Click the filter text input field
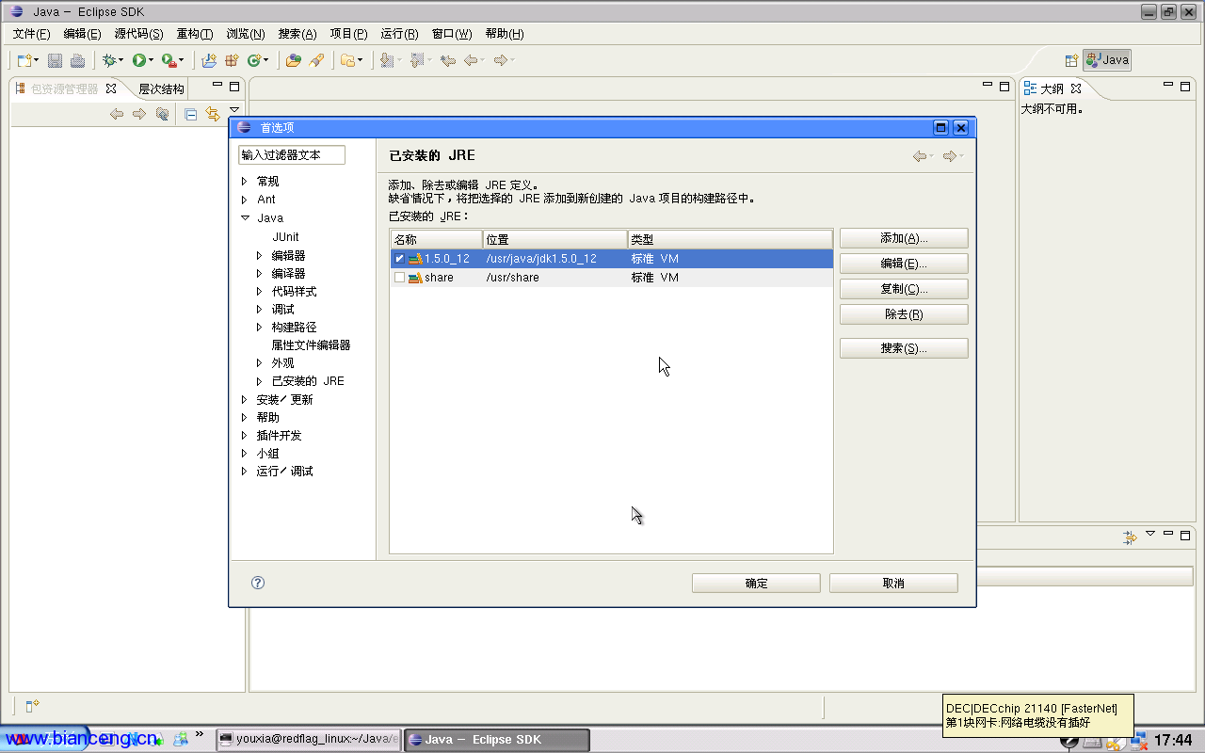The width and height of the screenshot is (1205, 753). coord(292,155)
